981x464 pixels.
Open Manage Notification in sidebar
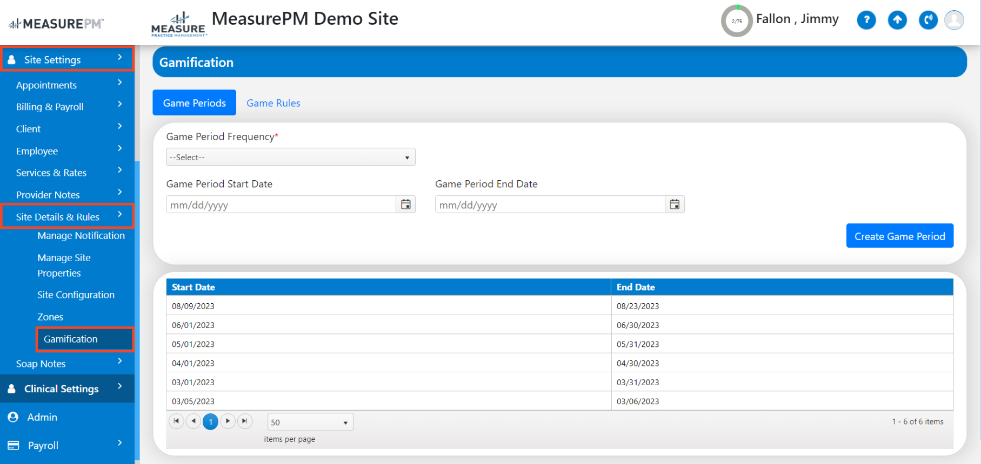pos(81,236)
